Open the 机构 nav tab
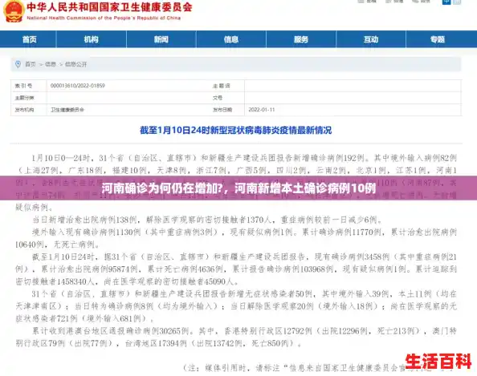The height and width of the screenshot is (376, 477). [92, 39]
